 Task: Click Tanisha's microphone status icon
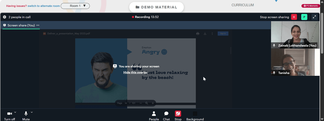(274, 73)
